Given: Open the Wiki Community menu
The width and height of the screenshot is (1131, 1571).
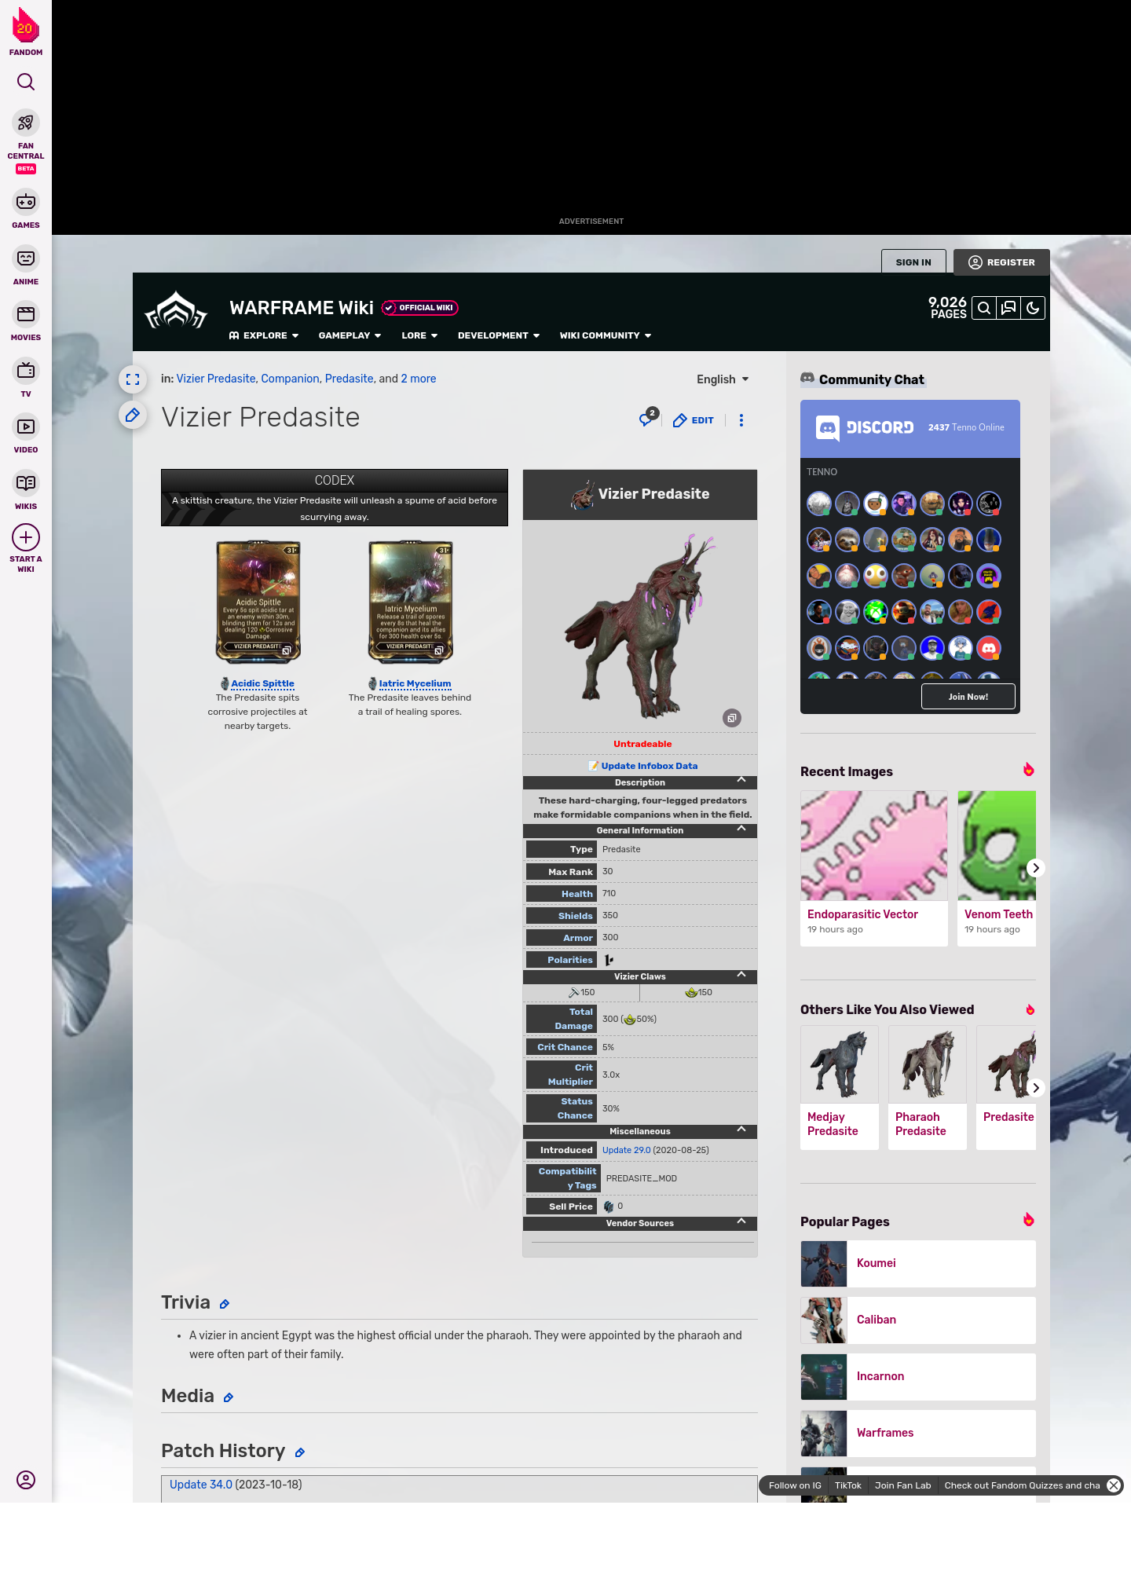Looking at the screenshot, I should (x=606, y=335).
